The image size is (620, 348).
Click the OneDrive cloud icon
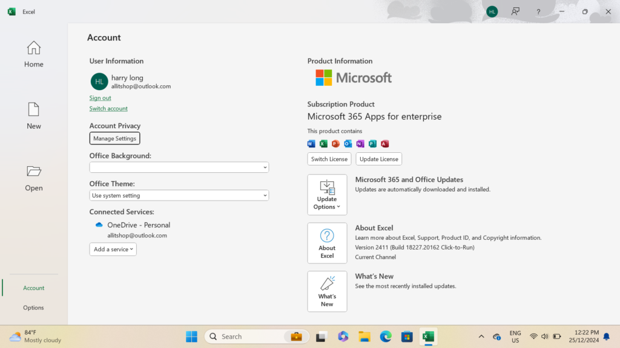[x=99, y=225]
